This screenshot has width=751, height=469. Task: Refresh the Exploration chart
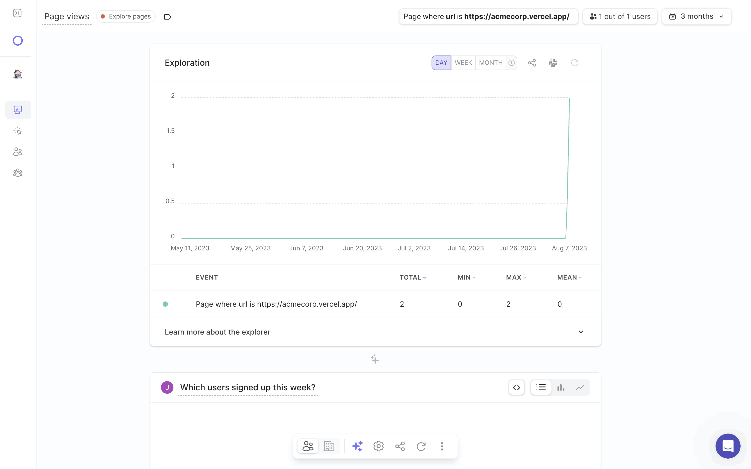[x=574, y=63]
